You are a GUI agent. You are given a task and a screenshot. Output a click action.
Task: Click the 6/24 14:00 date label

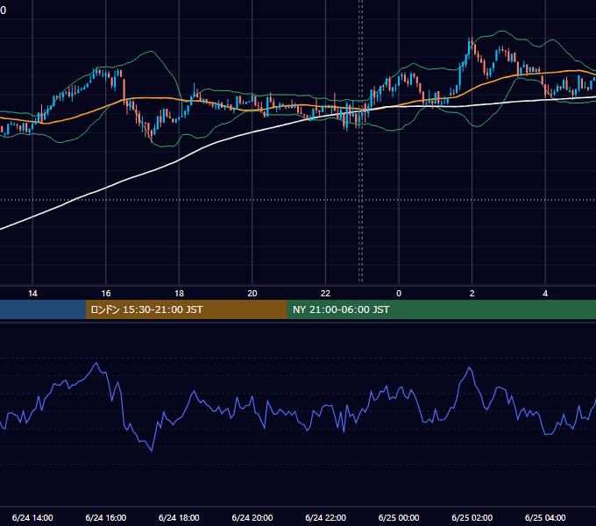[x=32, y=517]
